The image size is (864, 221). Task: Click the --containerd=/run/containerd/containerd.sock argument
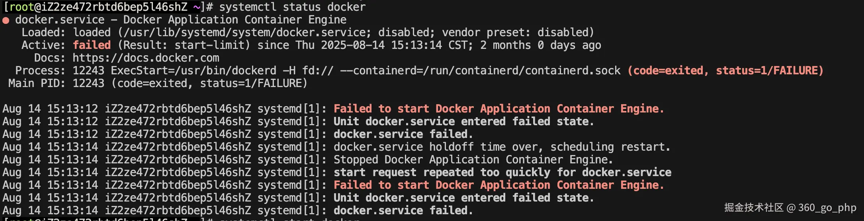(x=480, y=71)
